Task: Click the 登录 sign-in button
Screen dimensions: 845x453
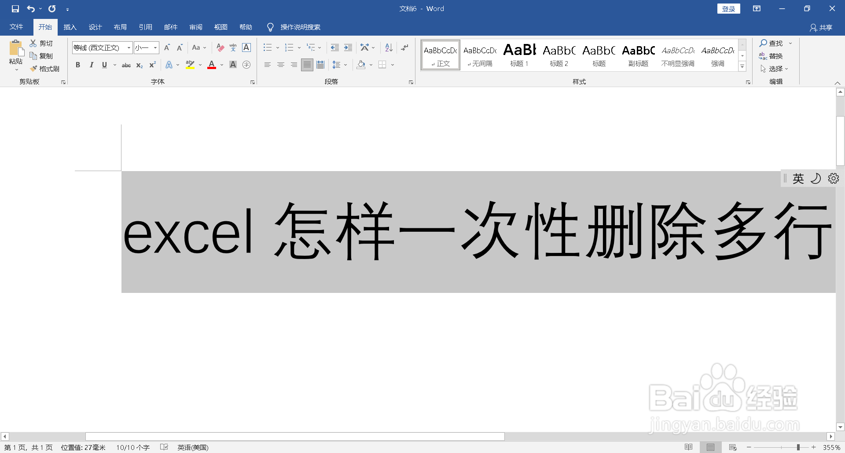Action: pos(728,8)
